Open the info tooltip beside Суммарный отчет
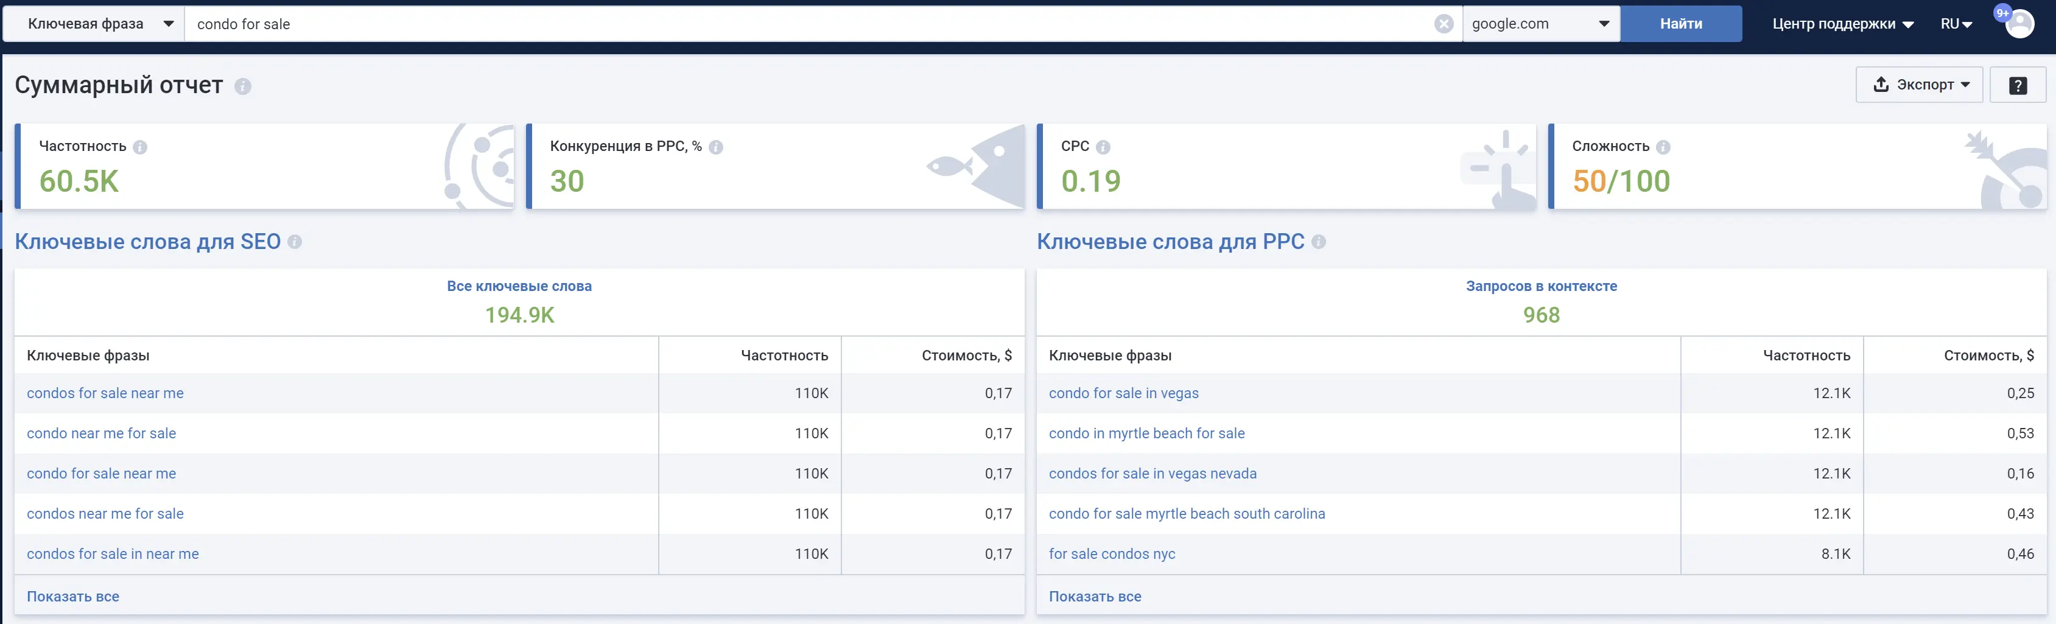Screen dimensions: 2056x624 [244, 86]
